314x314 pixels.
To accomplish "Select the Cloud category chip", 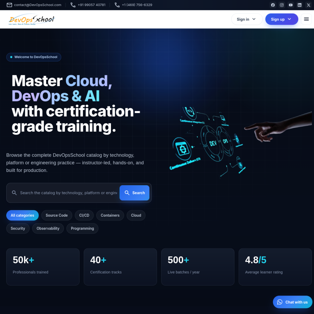I will tap(136, 215).
